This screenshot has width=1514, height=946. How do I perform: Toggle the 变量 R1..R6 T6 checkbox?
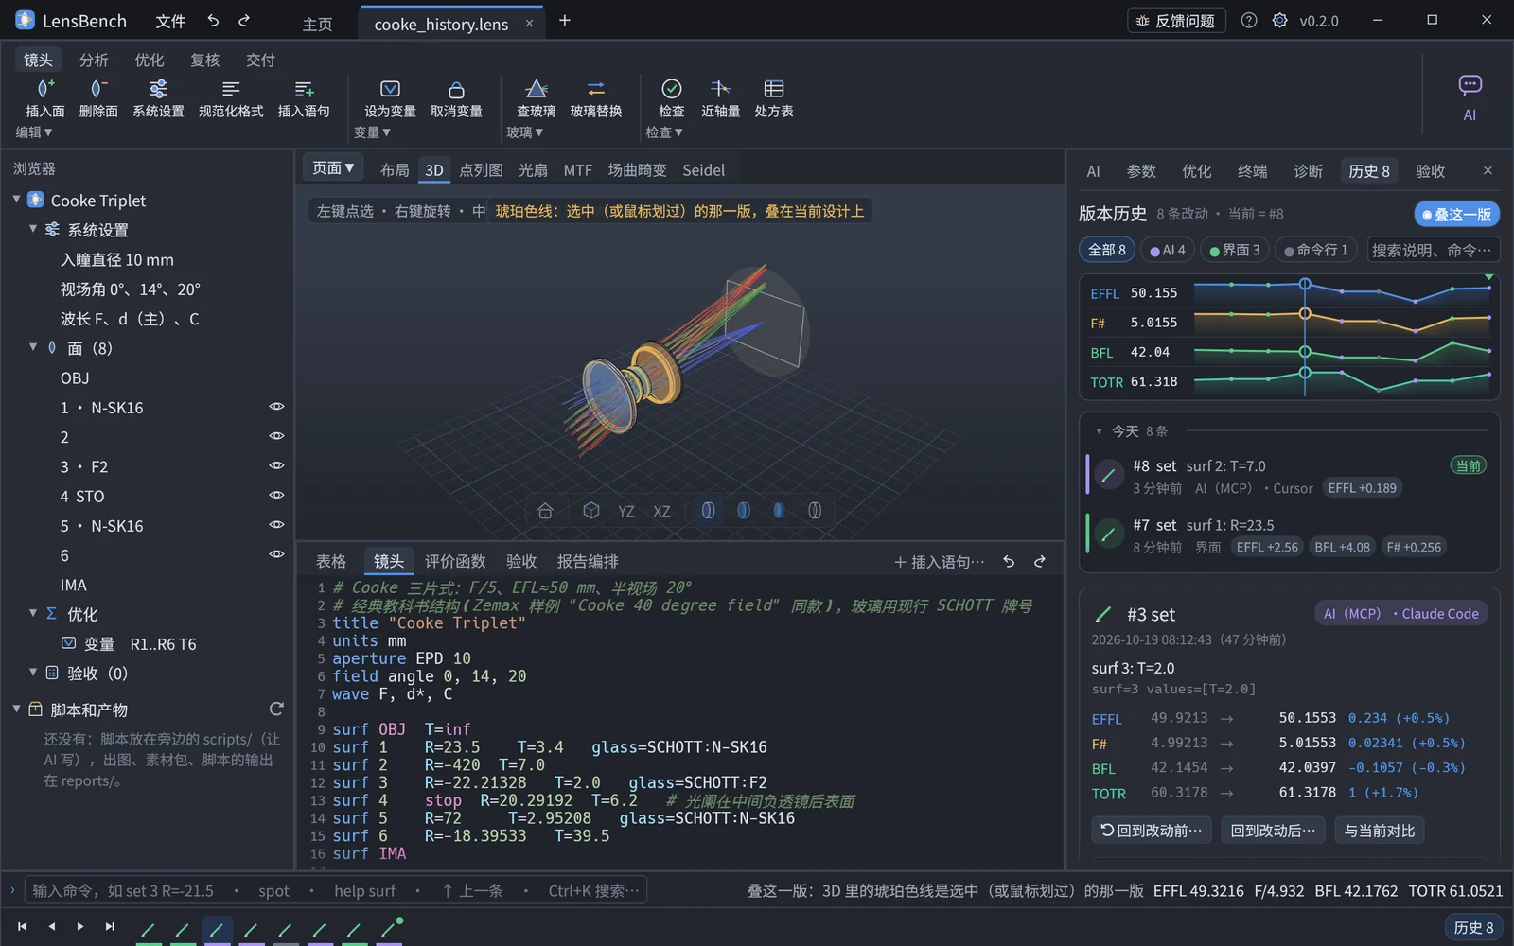[x=68, y=643]
